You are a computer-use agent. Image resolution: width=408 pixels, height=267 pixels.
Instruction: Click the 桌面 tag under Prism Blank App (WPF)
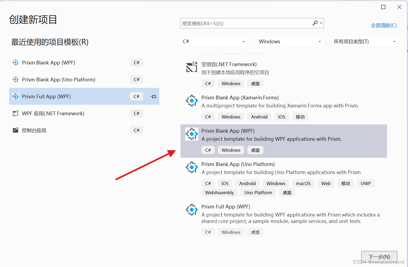click(x=255, y=150)
